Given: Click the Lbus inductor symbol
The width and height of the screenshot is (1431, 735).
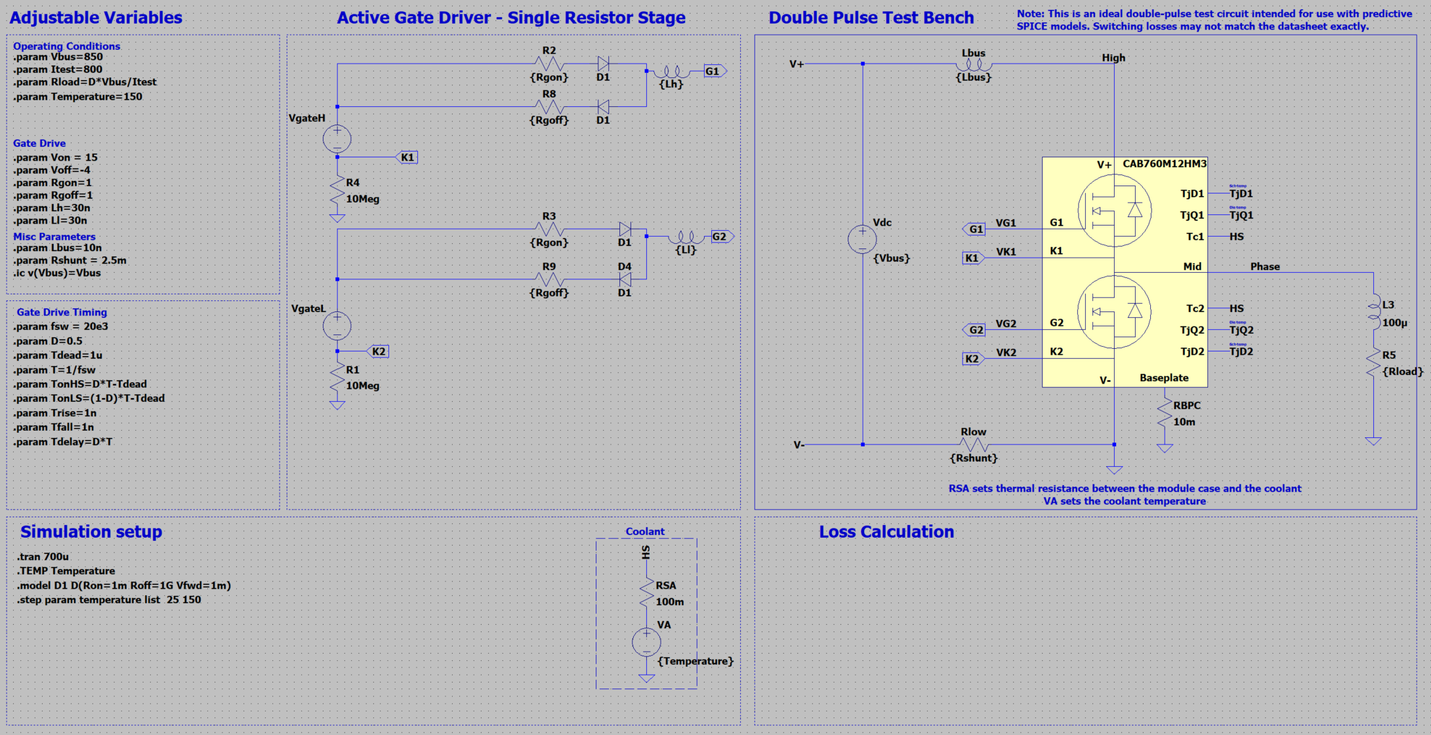Looking at the screenshot, I should 974,64.
